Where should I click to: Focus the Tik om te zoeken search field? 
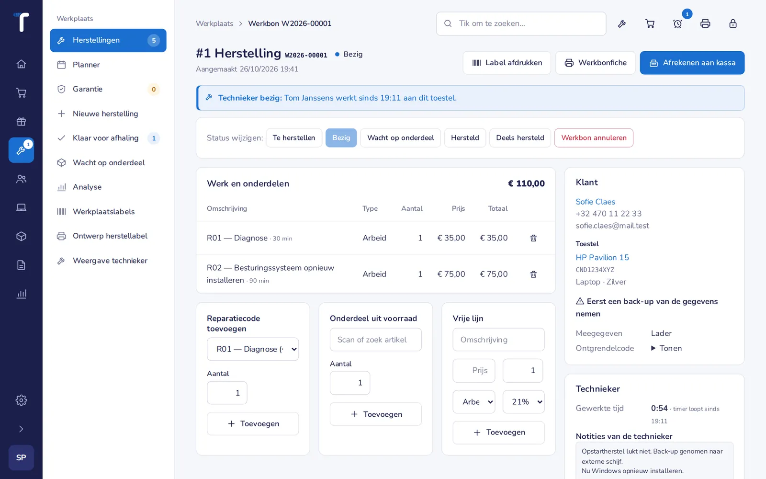(x=521, y=23)
